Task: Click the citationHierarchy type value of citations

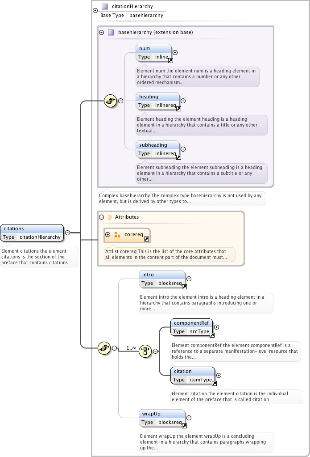Action: click(40, 237)
